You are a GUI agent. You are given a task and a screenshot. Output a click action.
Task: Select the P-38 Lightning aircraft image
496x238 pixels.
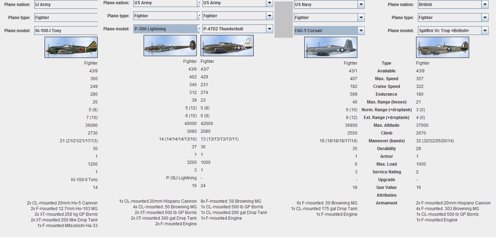(x=170, y=46)
